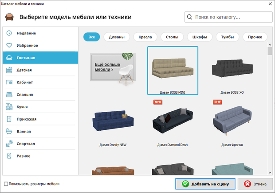Open the Прихожая category
Image resolution: width=275 pixels, height=193 pixels.
tap(40, 119)
